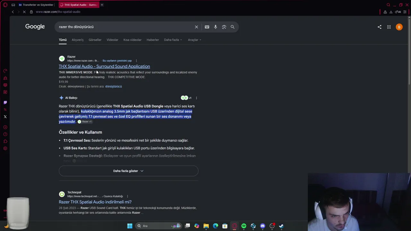Switch to the Görseller tab

point(95,40)
